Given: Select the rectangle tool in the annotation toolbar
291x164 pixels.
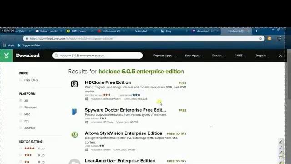Looking at the screenshot, I should (x=281, y=158).
